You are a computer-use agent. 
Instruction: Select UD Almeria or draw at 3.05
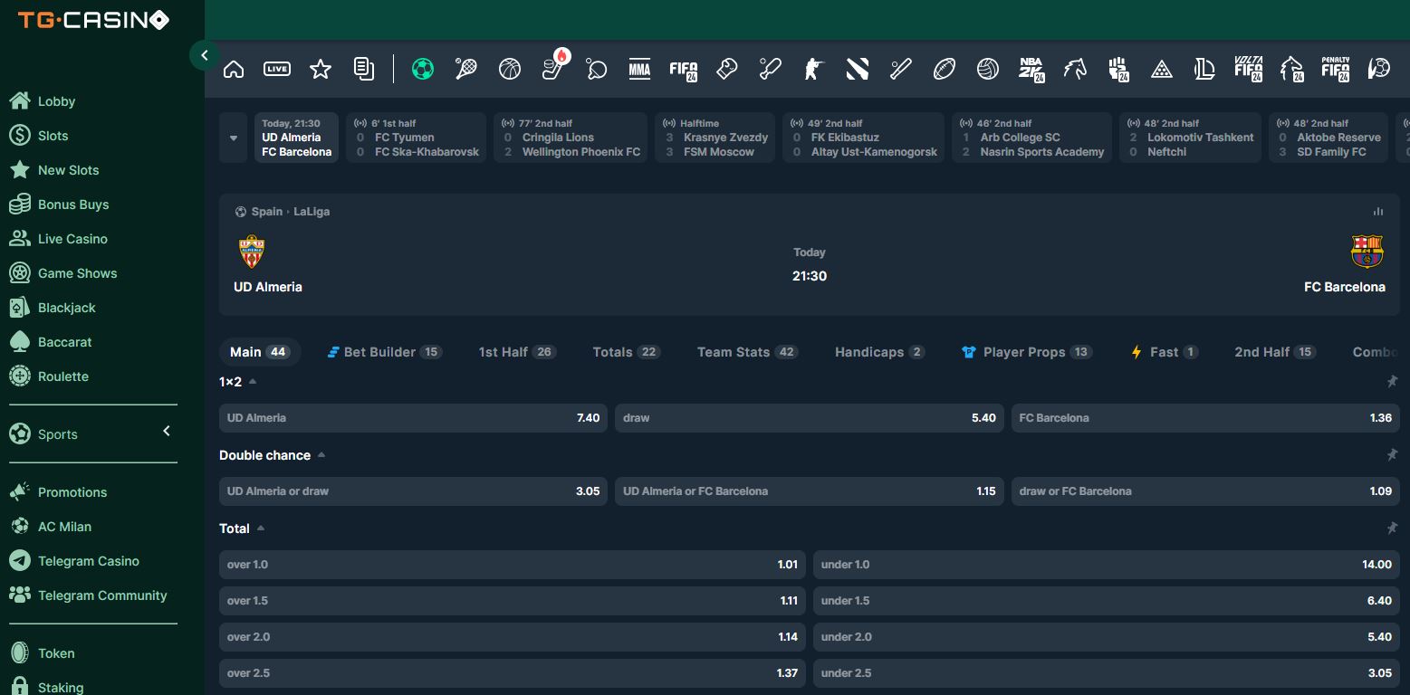tap(413, 491)
